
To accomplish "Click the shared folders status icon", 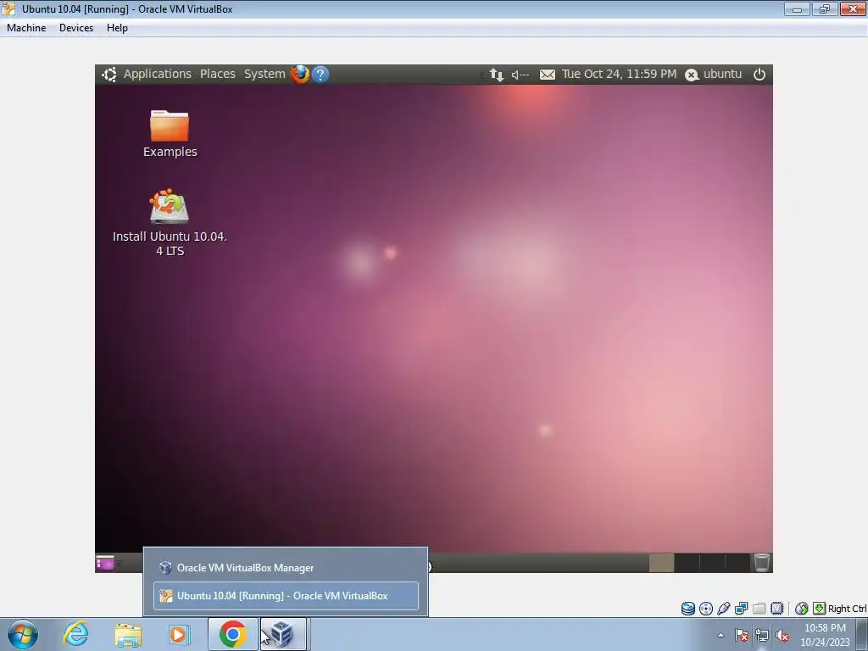I will pos(759,609).
